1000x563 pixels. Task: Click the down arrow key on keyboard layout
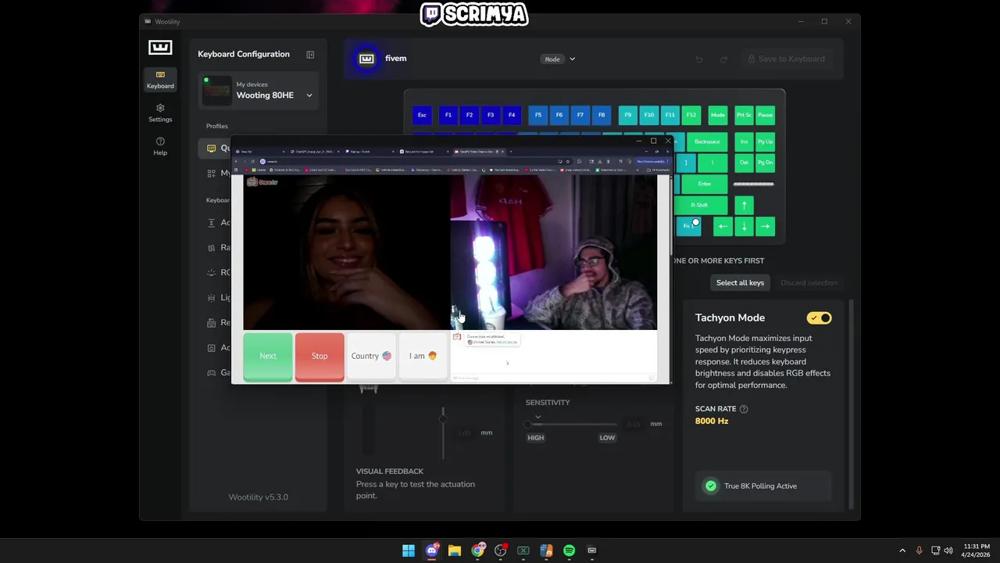744,226
